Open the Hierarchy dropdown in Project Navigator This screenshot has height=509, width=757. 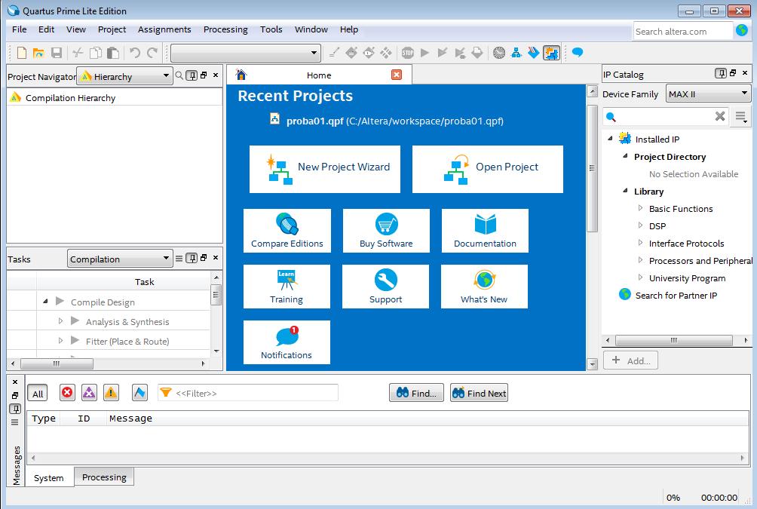pyautogui.click(x=124, y=76)
